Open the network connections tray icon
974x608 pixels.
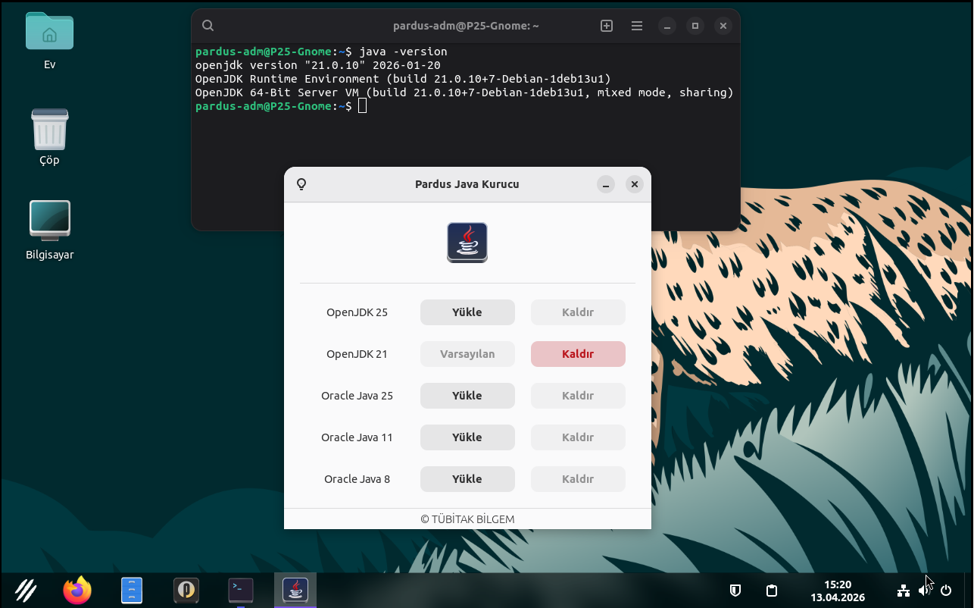(x=903, y=591)
